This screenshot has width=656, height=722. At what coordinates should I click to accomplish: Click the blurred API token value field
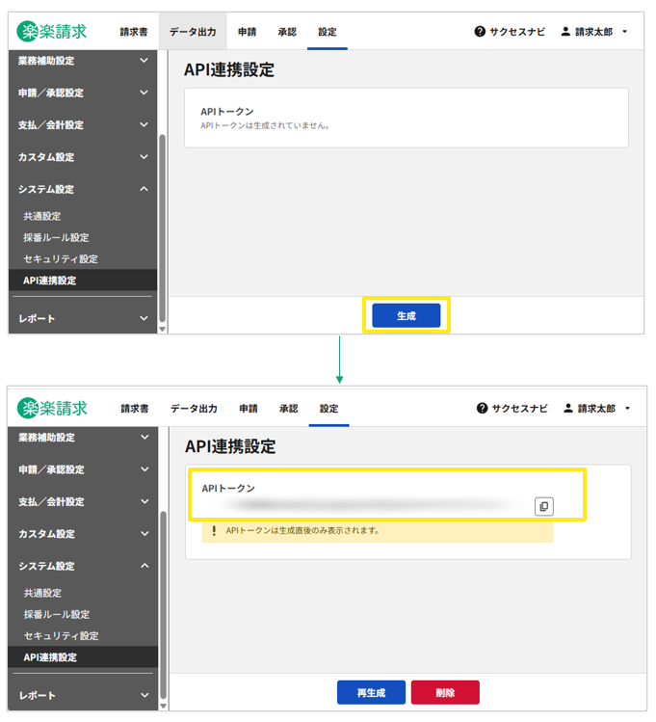point(366,505)
